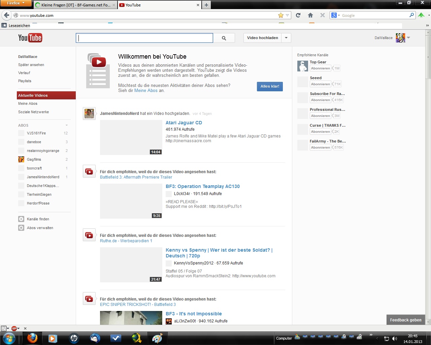Click bookmark star in address bar
Viewport: 431px width, 345px height.
281,15
